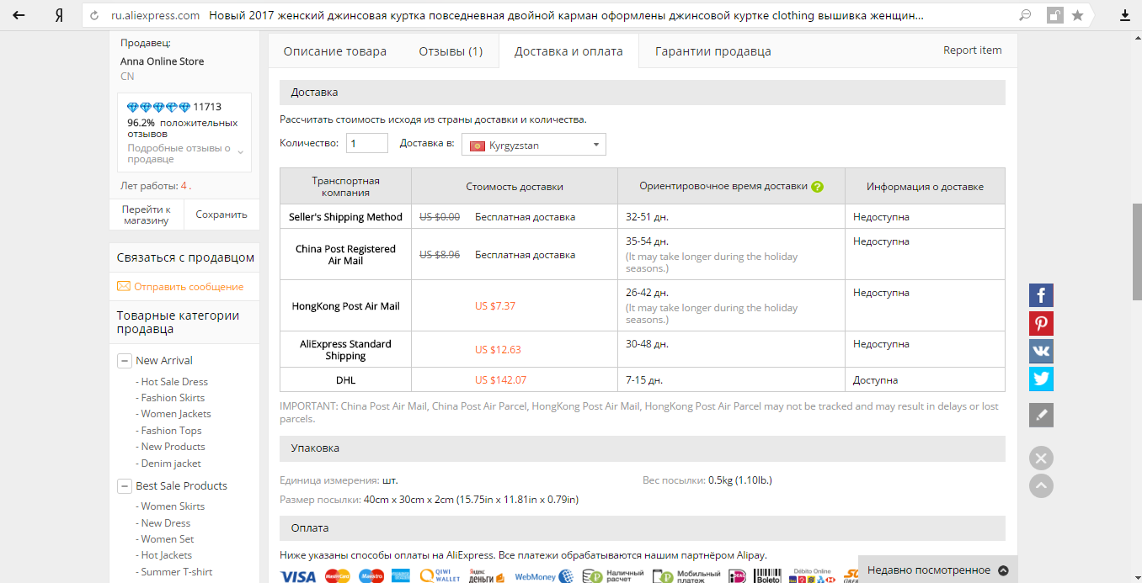Screen dimensions: 1142x583
Task: Switch to Отзывы (1) tab
Action: point(451,51)
